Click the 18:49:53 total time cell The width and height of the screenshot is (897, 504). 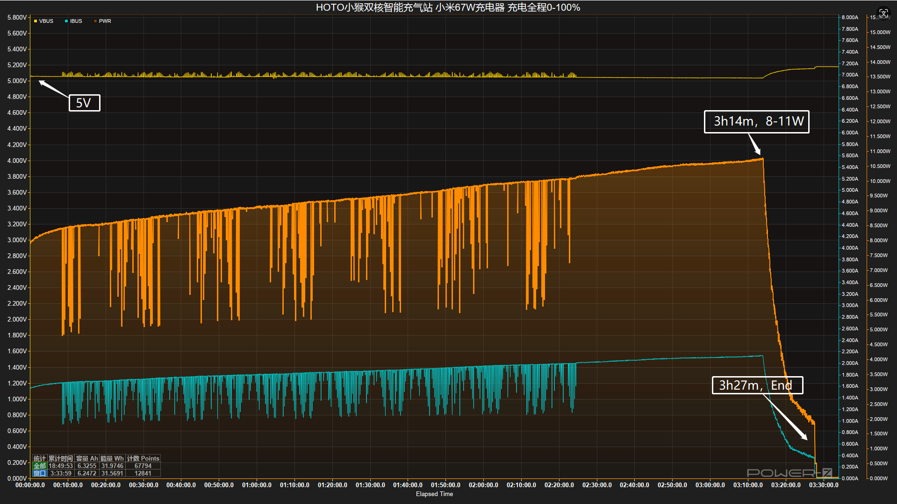tap(61, 466)
